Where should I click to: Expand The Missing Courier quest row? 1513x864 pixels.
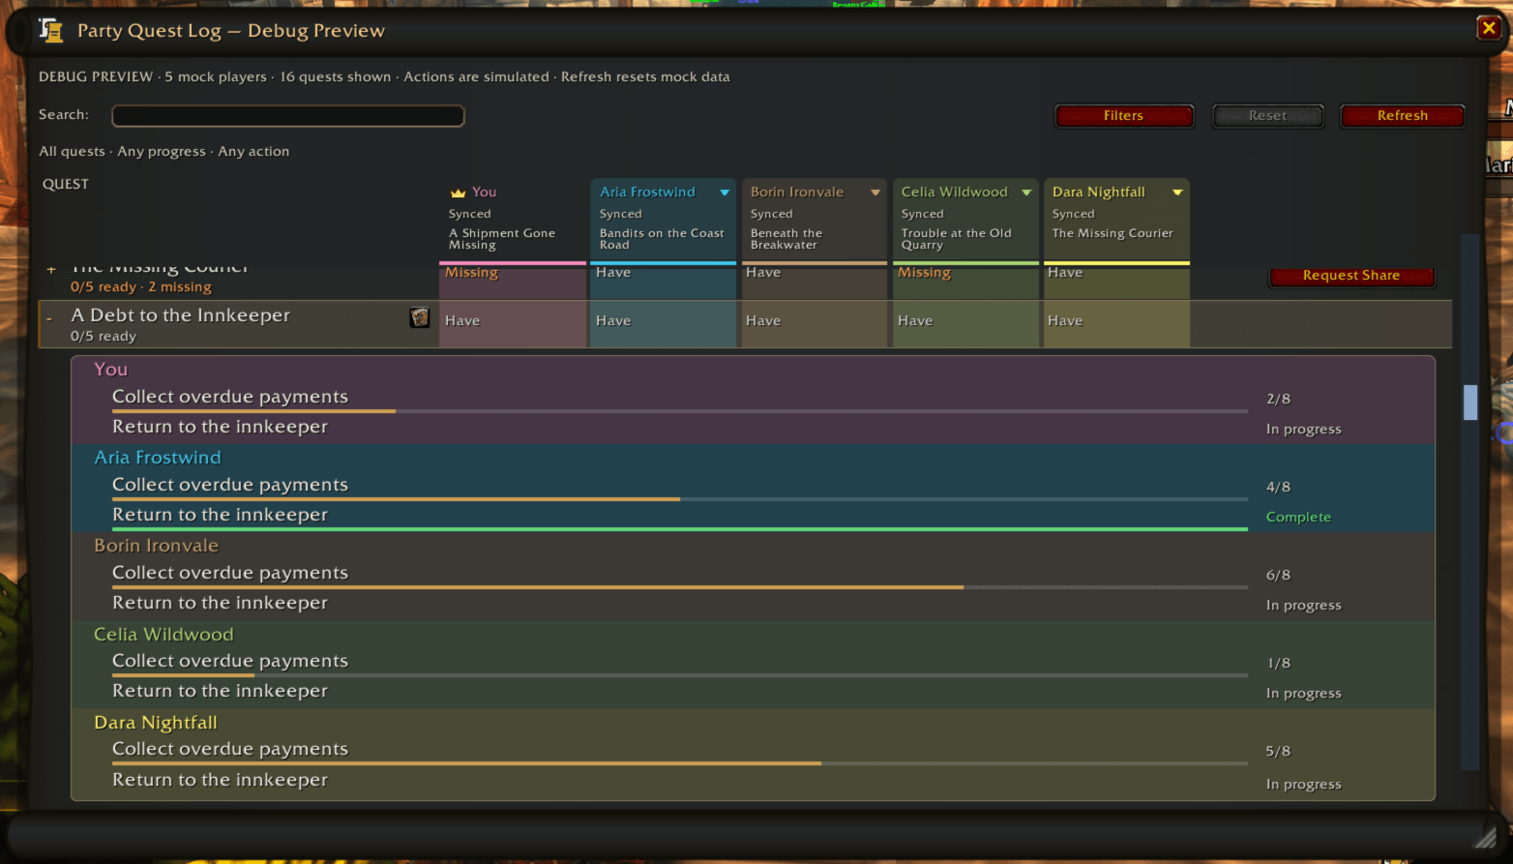pos(51,270)
